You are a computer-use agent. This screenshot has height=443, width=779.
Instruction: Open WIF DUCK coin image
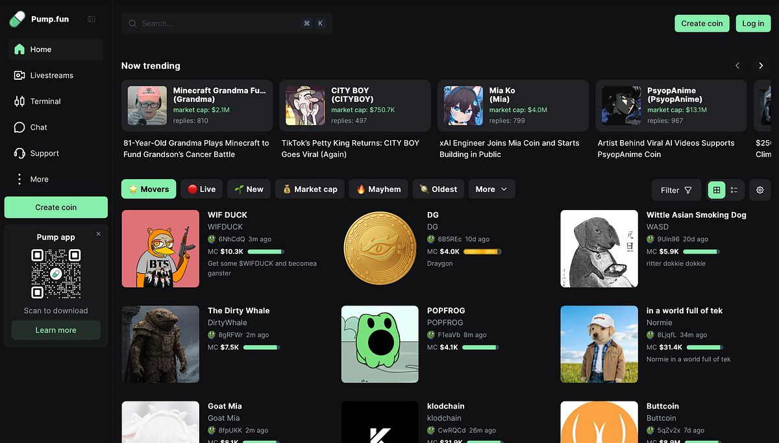tap(160, 248)
